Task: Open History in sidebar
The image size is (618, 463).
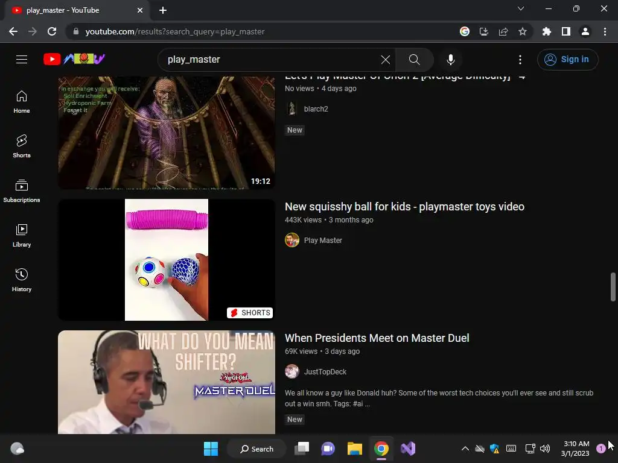Action: [22, 280]
